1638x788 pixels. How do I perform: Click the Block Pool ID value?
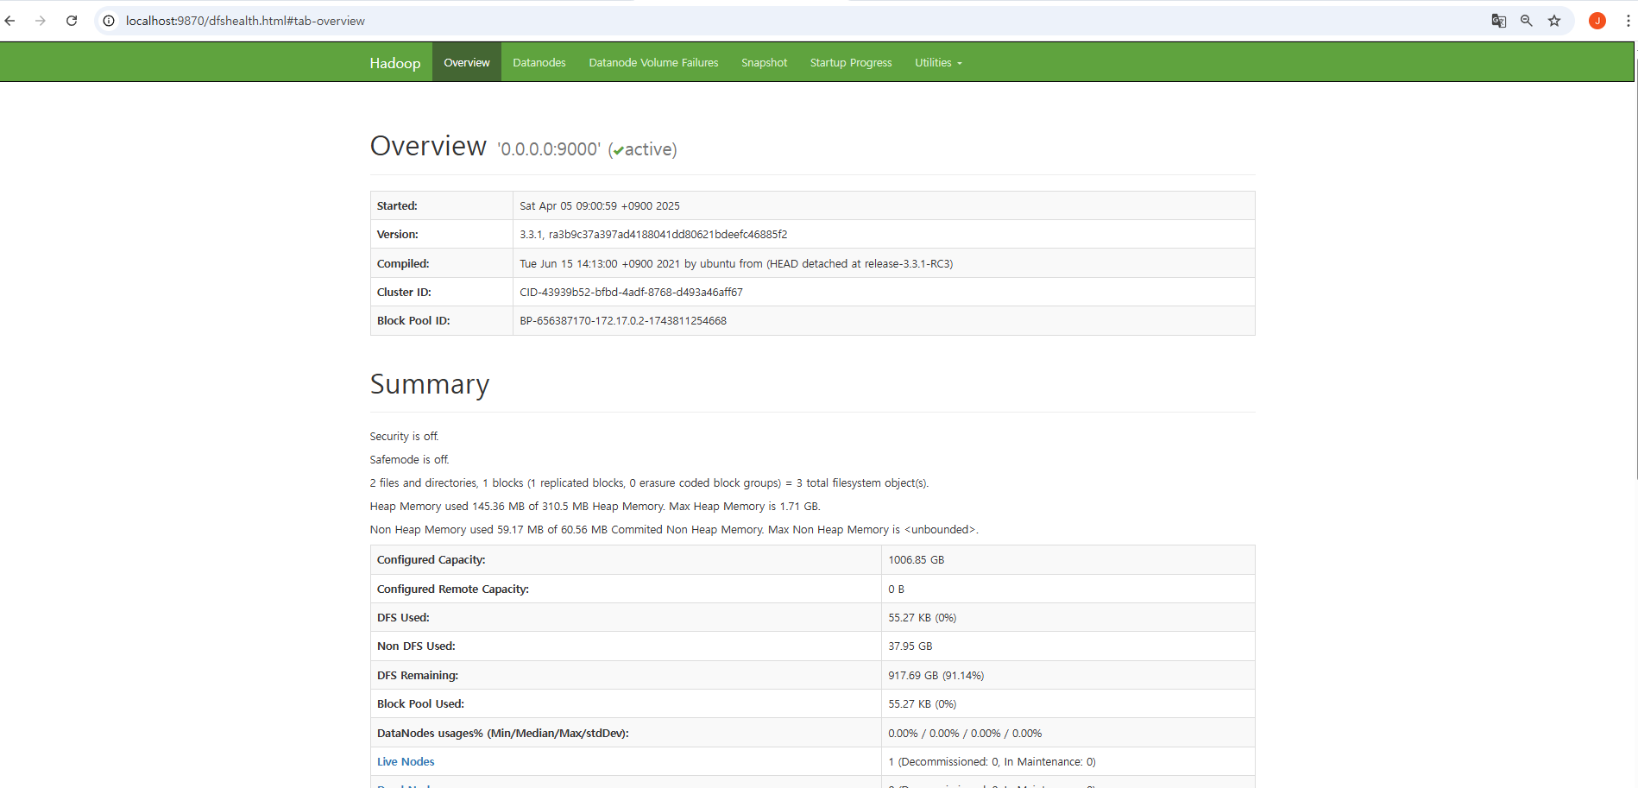click(623, 320)
